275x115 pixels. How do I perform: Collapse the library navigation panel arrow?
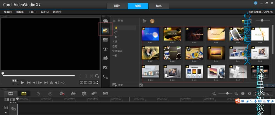pyautogui.click(x=141, y=85)
